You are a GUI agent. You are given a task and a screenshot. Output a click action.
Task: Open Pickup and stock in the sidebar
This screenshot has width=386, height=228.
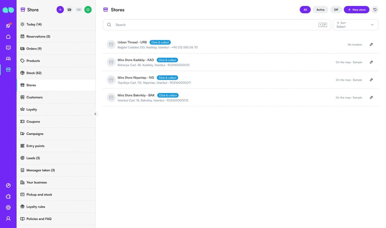[56, 195]
